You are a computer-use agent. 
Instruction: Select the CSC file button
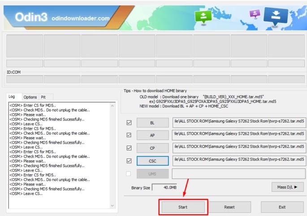pyautogui.click(x=152, y=161)
